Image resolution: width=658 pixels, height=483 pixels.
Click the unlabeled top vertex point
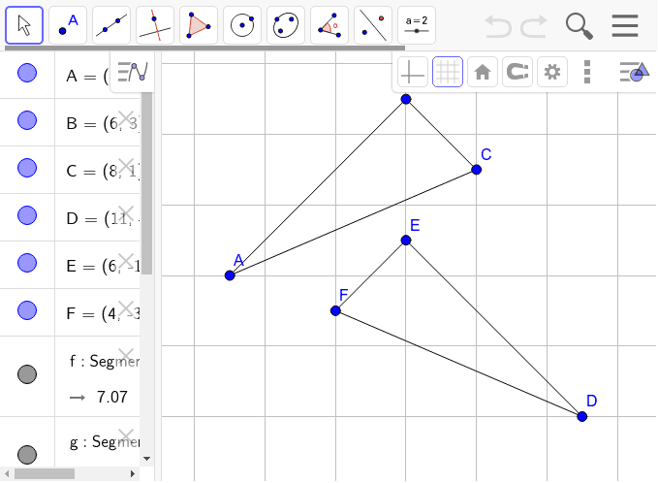coord(406,99)
